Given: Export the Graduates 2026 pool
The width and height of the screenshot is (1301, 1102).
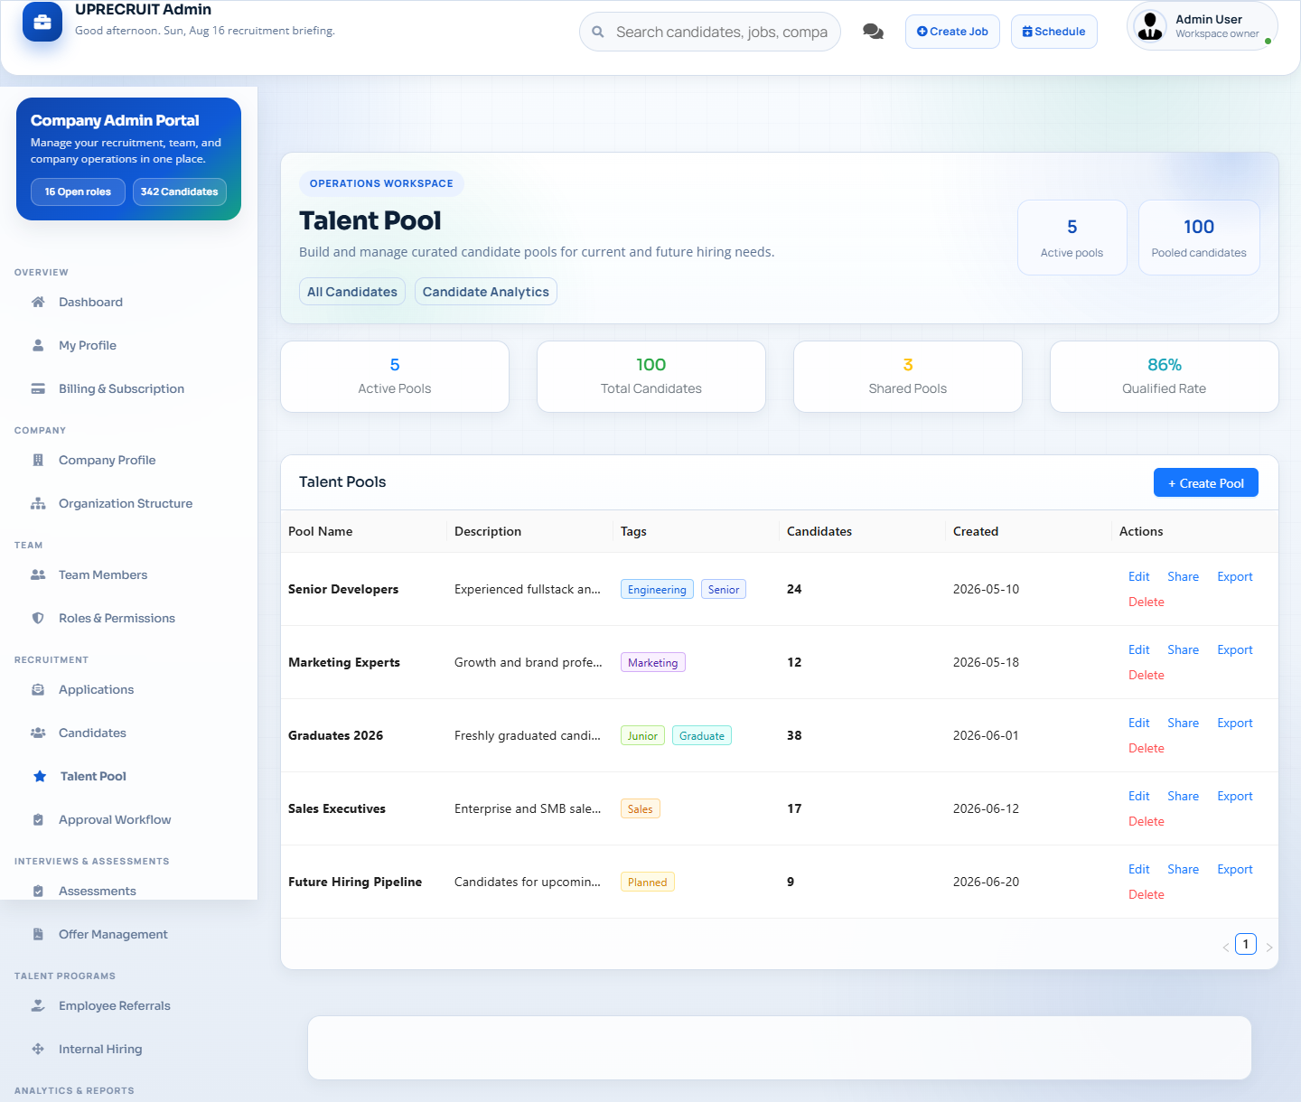Looking at the screenshot, I should 1234,723.
